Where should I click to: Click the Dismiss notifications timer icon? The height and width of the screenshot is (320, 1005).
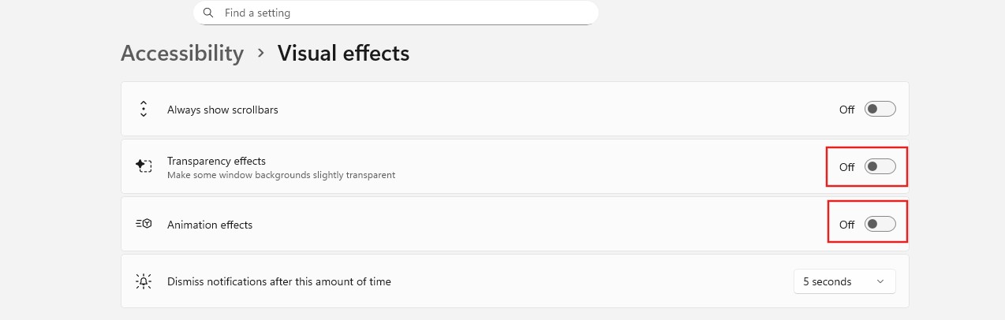coord(144,281)
